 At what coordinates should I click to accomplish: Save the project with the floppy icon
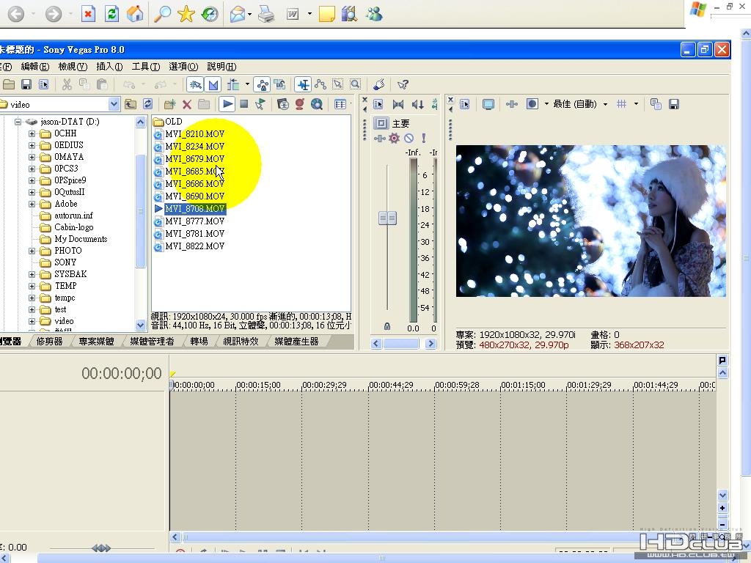point(26,85)
